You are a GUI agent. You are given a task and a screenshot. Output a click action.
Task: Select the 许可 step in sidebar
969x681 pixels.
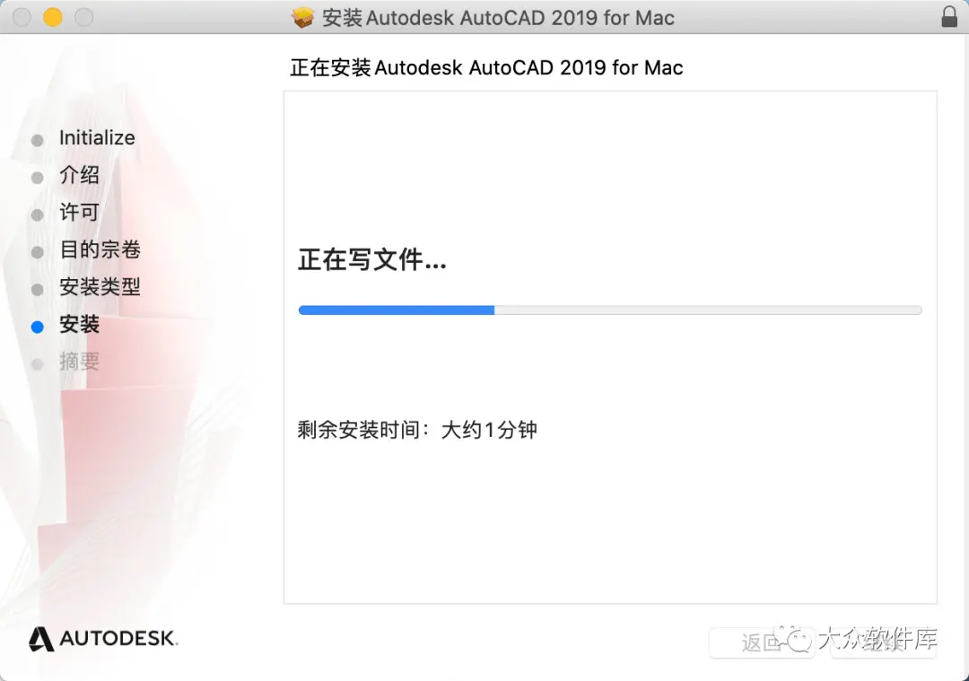pos(79,212)
